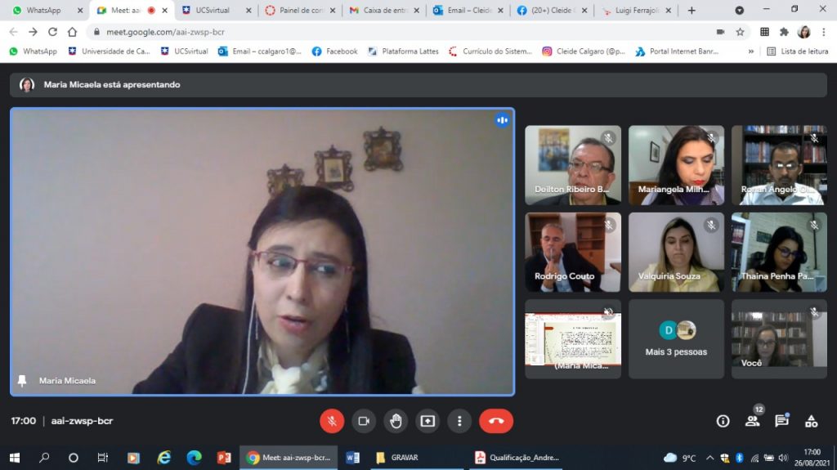Open the activities panel
This screenshot has width=837, height=470.
811,421
